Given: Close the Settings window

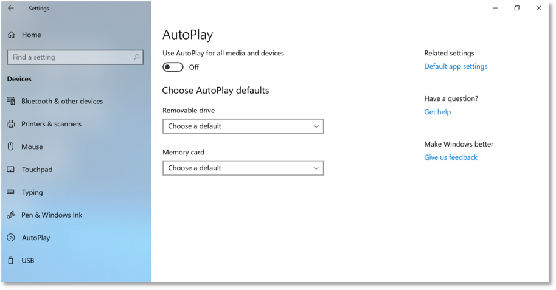Looking at the screenshot, I should pos(538,8).
